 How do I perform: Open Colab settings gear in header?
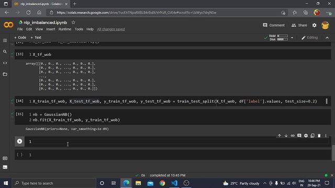(314, 25)
